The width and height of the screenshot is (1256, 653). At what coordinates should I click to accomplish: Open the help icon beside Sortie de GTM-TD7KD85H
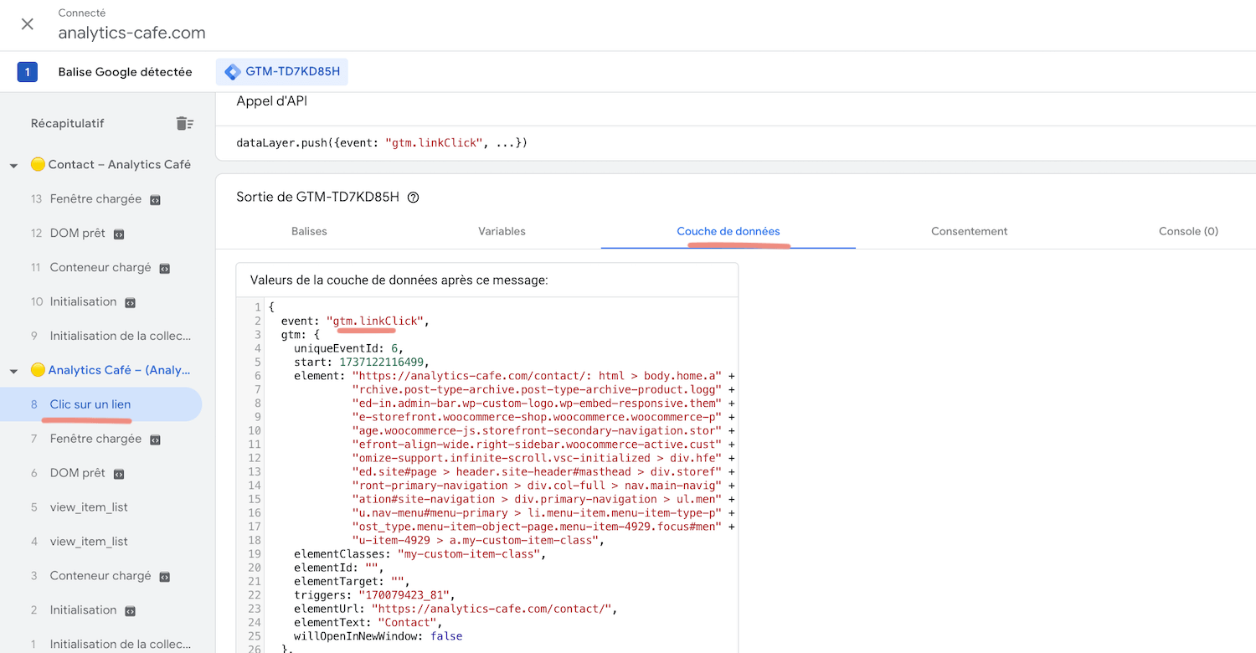pyautogui.click(x=413, y=198)
